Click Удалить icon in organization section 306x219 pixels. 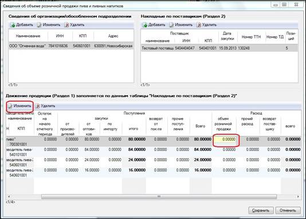click(x=66, y=25)
